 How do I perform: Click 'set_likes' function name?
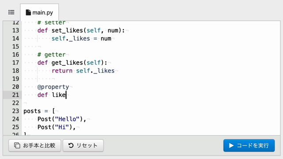[x=67, y=30]
